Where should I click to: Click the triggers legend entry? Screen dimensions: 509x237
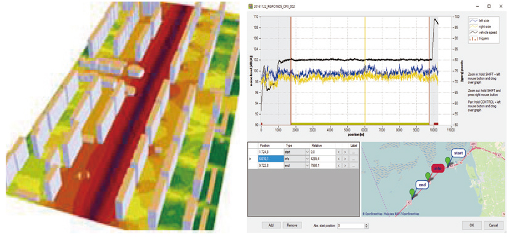coord(480,39)
